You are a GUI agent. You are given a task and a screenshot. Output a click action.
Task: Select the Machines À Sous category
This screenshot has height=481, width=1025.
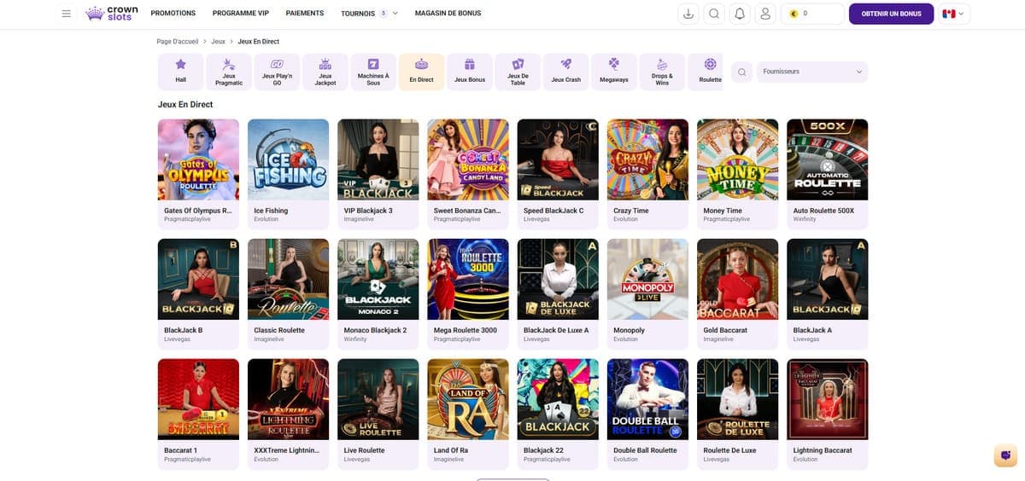[x=373, y=72]
